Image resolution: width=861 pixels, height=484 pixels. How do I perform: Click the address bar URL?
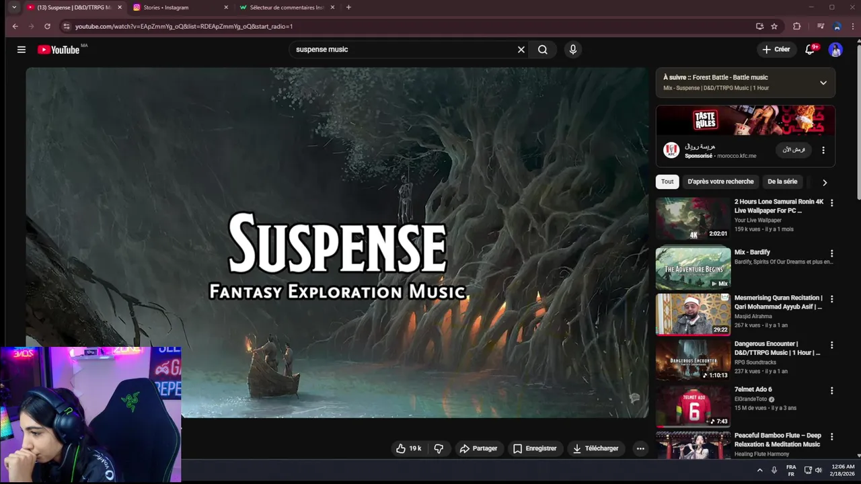coord(184,26)
